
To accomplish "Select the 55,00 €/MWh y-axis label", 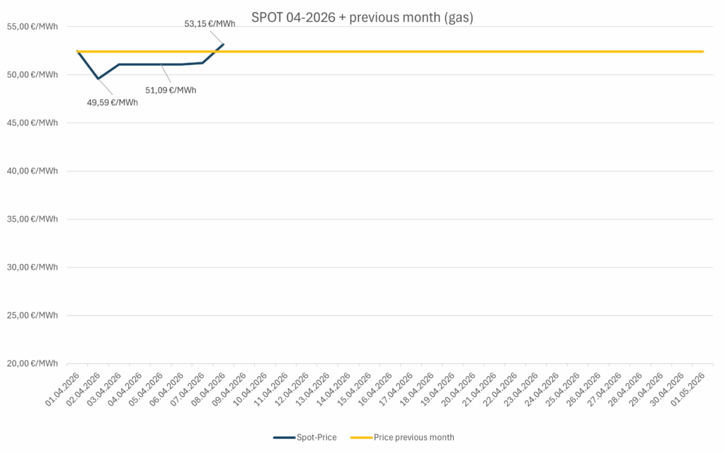I will 33,26.
